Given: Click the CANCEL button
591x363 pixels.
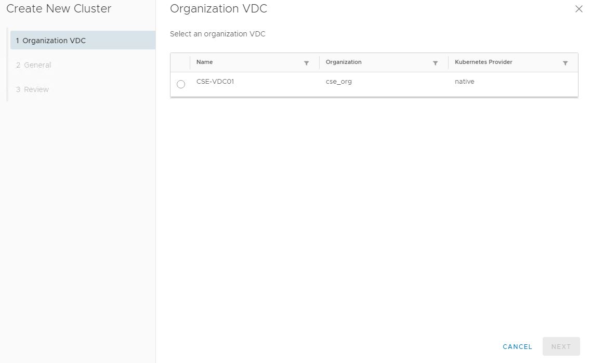Looking at the screenshot, I should tap(517, 346).
